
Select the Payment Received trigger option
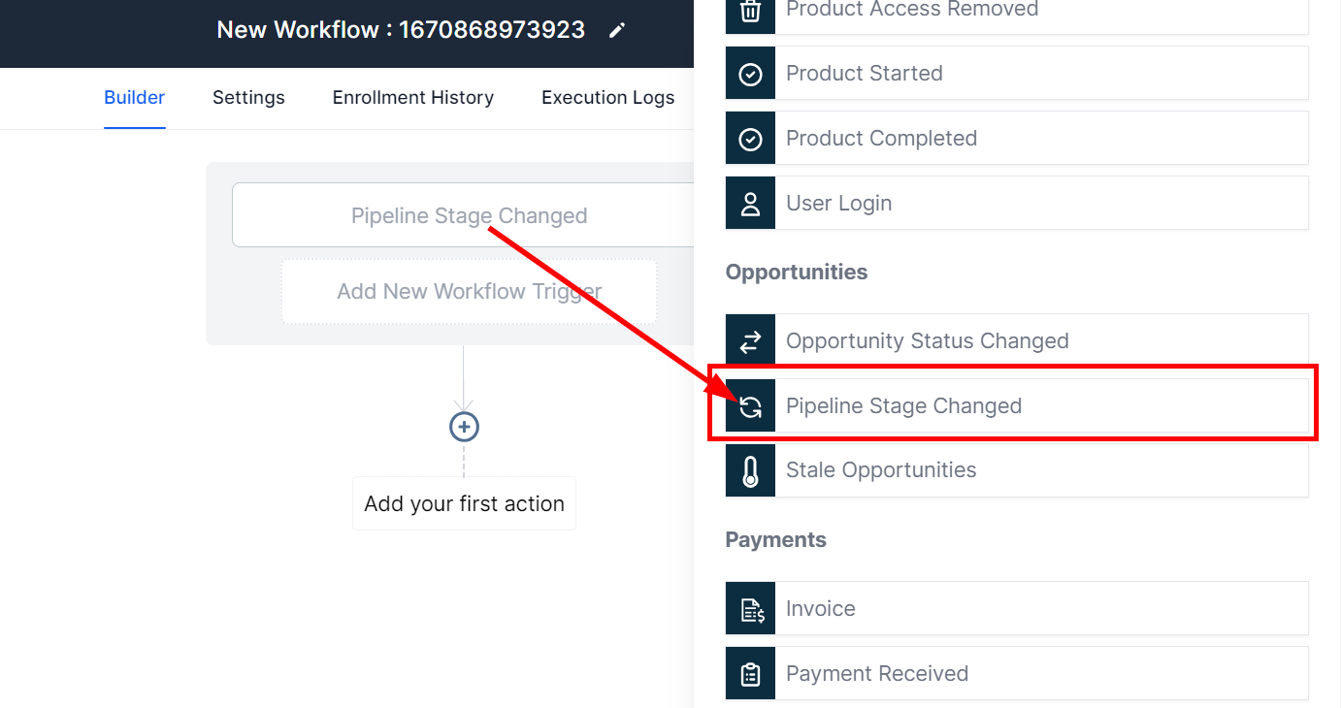point(1040,674)
